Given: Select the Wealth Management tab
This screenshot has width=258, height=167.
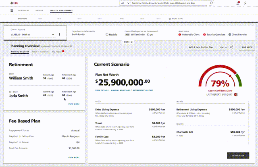Looking at the screenshot, I should point(61,10).
